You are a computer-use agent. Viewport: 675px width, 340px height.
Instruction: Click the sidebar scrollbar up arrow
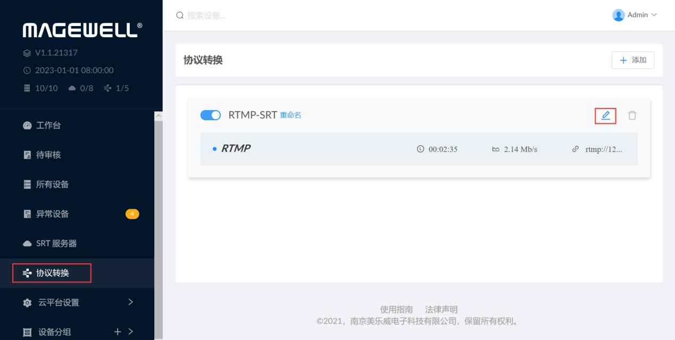click(158, 115)
